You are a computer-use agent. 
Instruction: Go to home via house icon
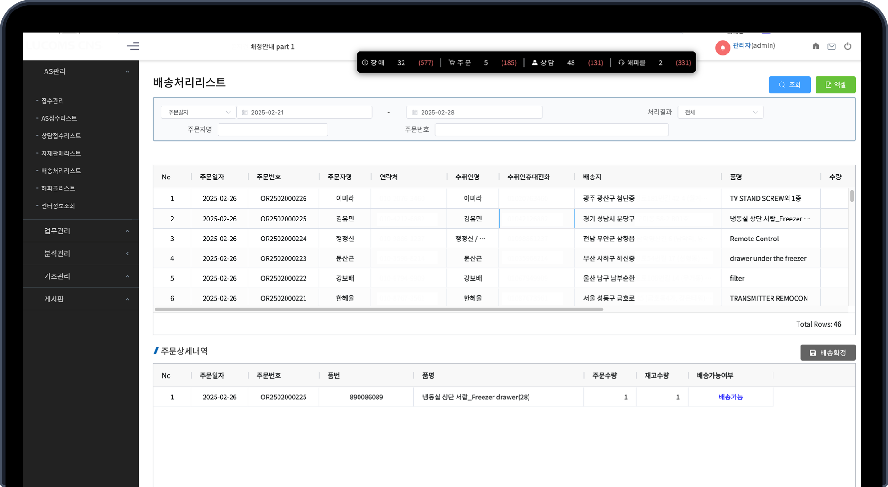(x=816, y=46)
